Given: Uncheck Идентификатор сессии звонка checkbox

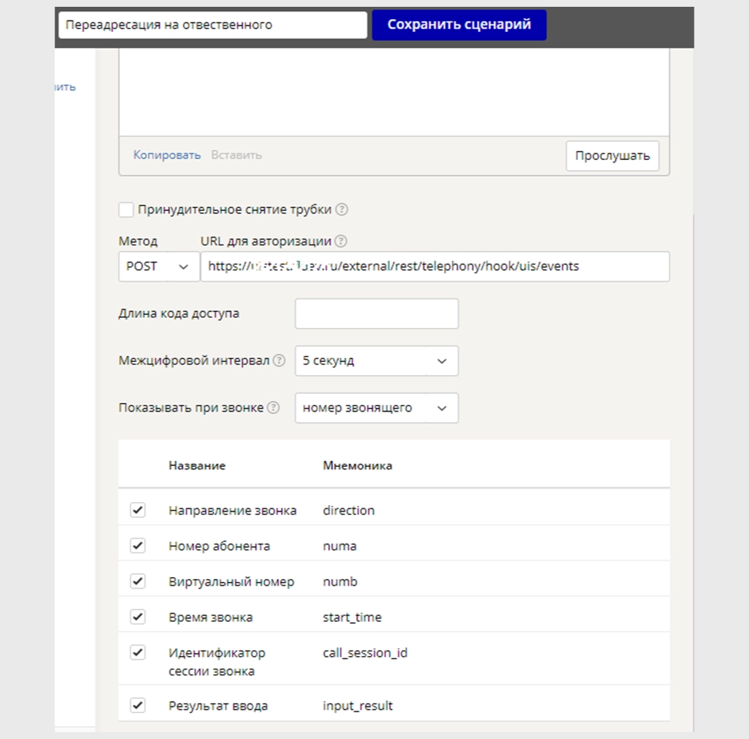Looking at the screenshot, I should coord(138,652).
